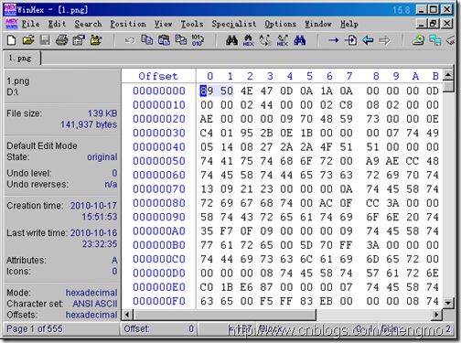
Task: Select the 1.png document tab
Action: click(22, 58)
